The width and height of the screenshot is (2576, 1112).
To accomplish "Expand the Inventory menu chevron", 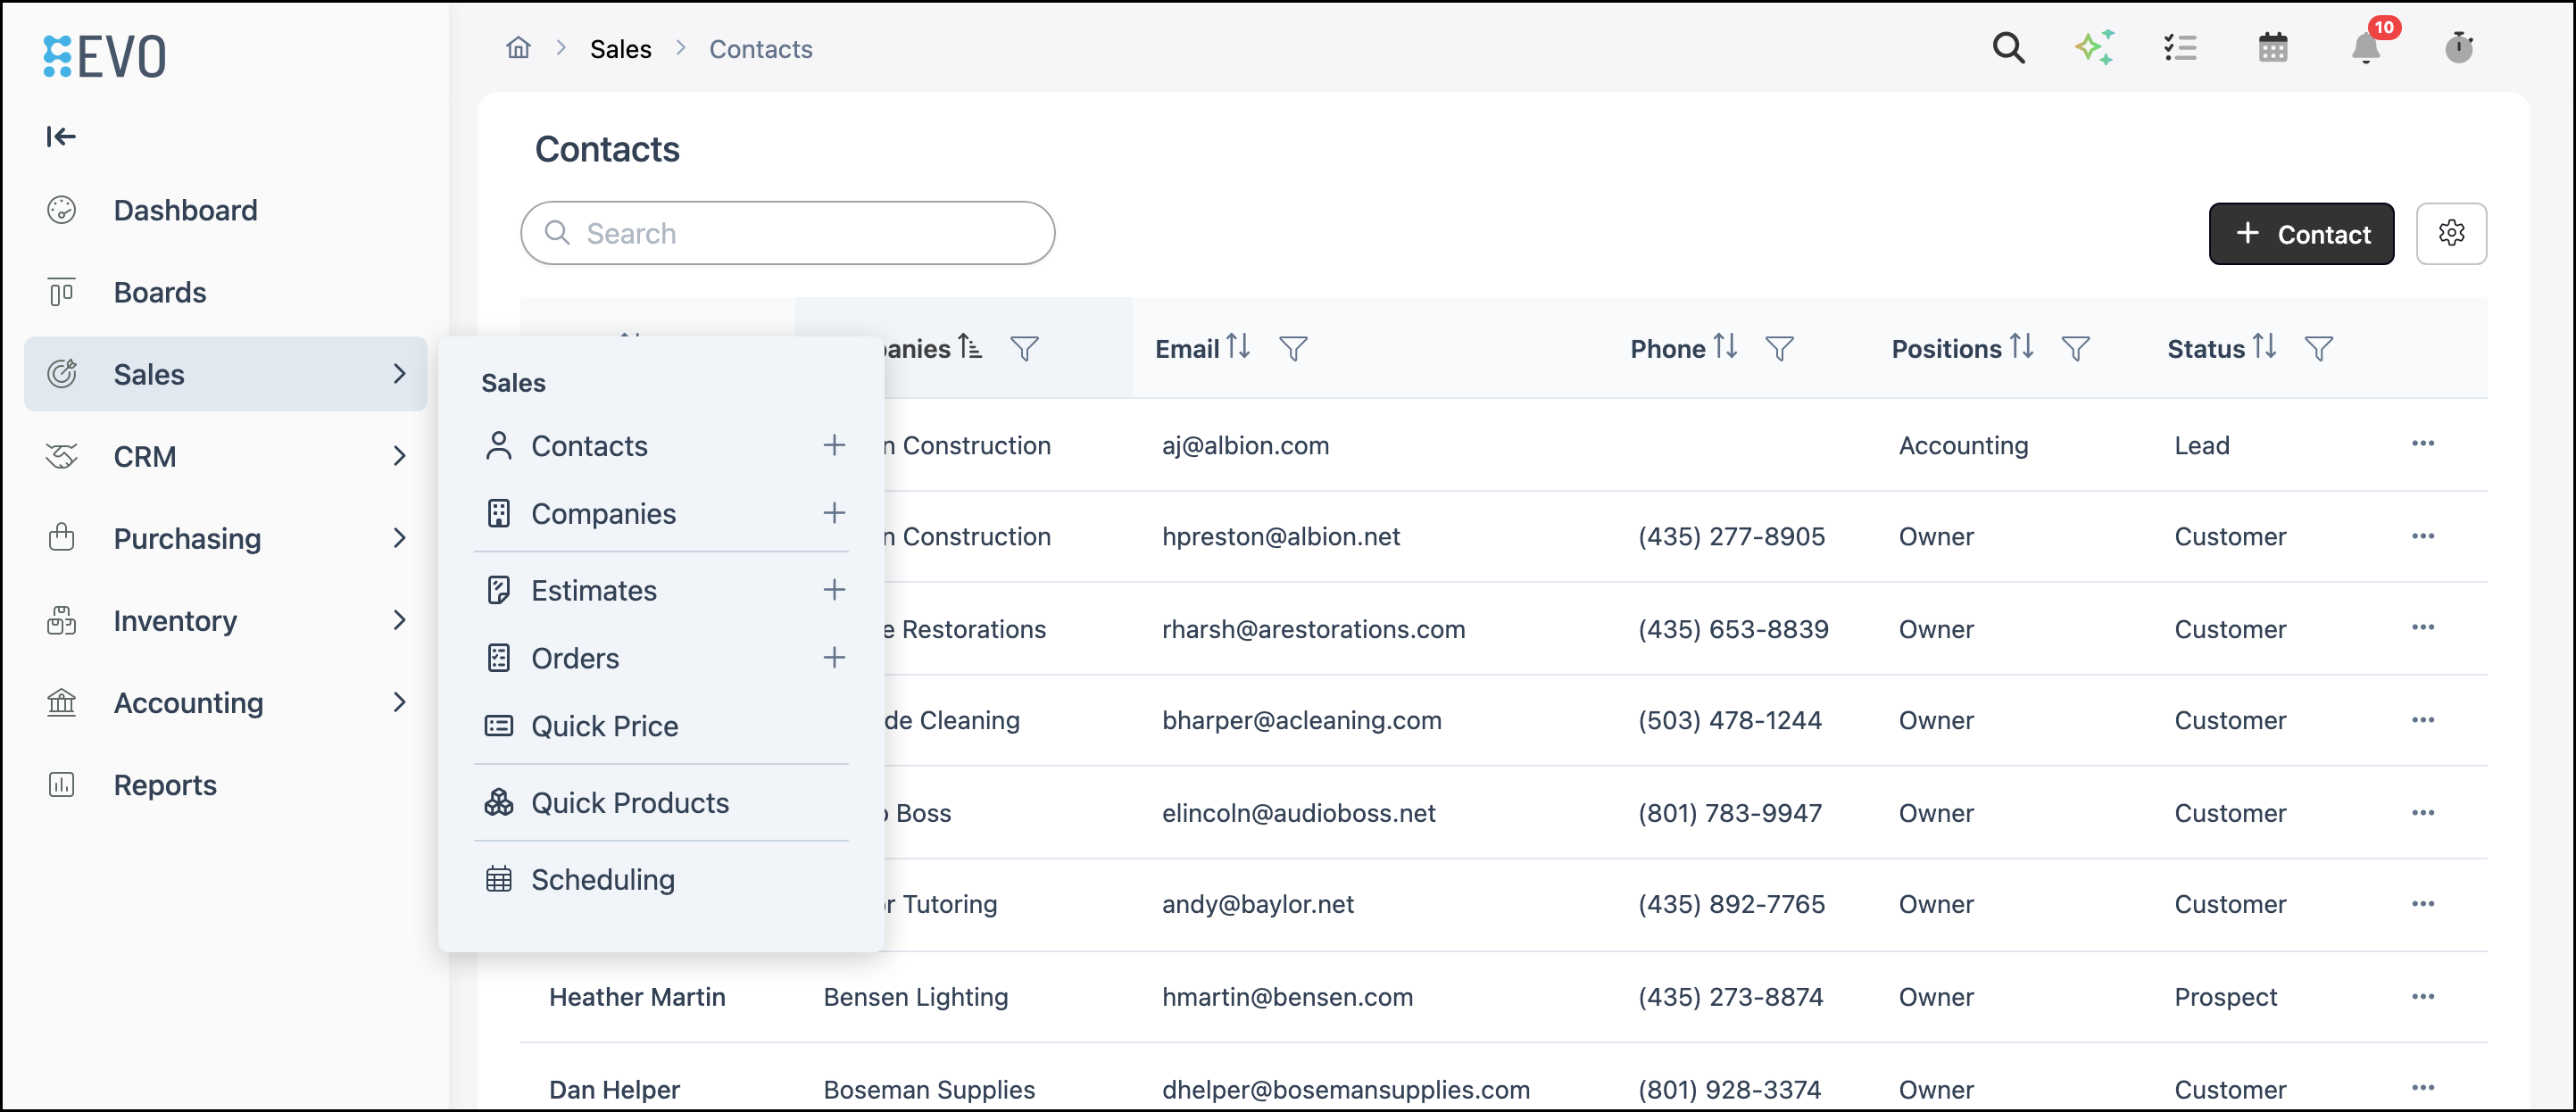I will click(x=399, y=620).
